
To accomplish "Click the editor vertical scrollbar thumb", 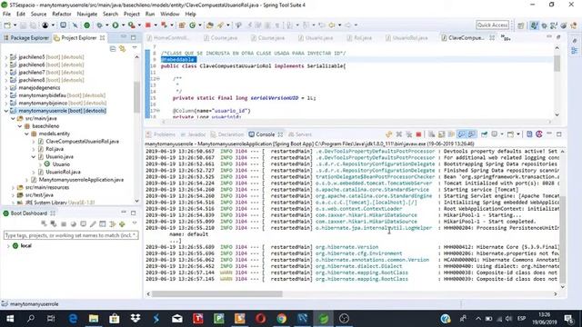I will pyautogui.click(x=557, y=63).
